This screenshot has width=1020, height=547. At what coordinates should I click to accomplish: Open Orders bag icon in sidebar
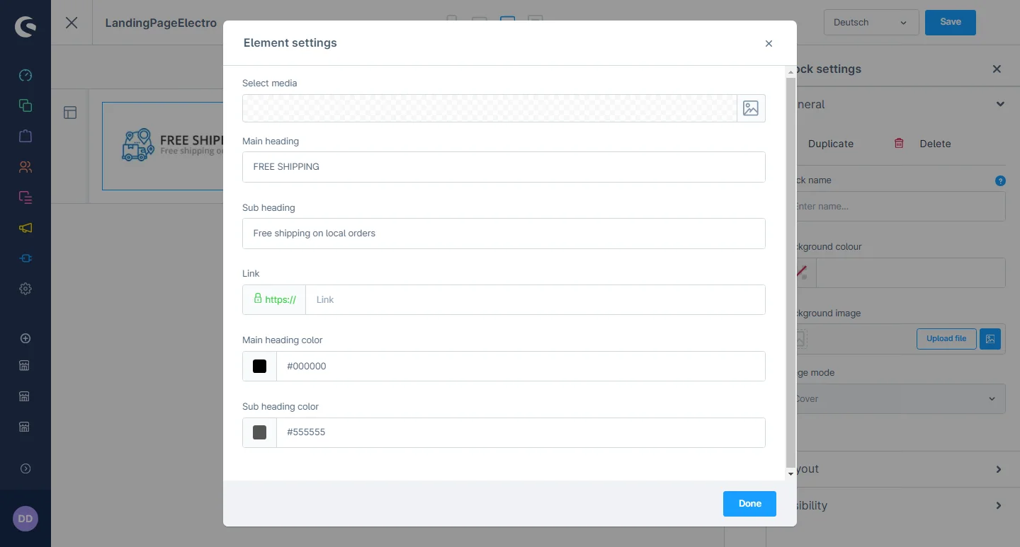[x=25, y=136]
